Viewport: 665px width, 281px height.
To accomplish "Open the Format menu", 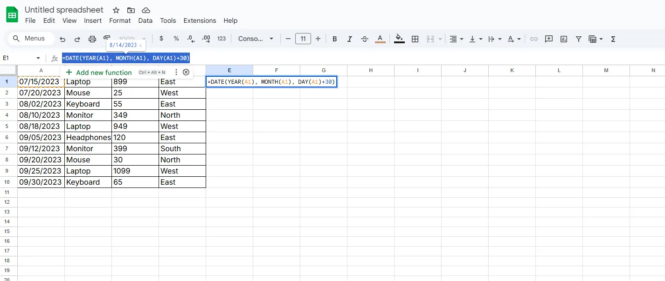I will click(120, 20).
